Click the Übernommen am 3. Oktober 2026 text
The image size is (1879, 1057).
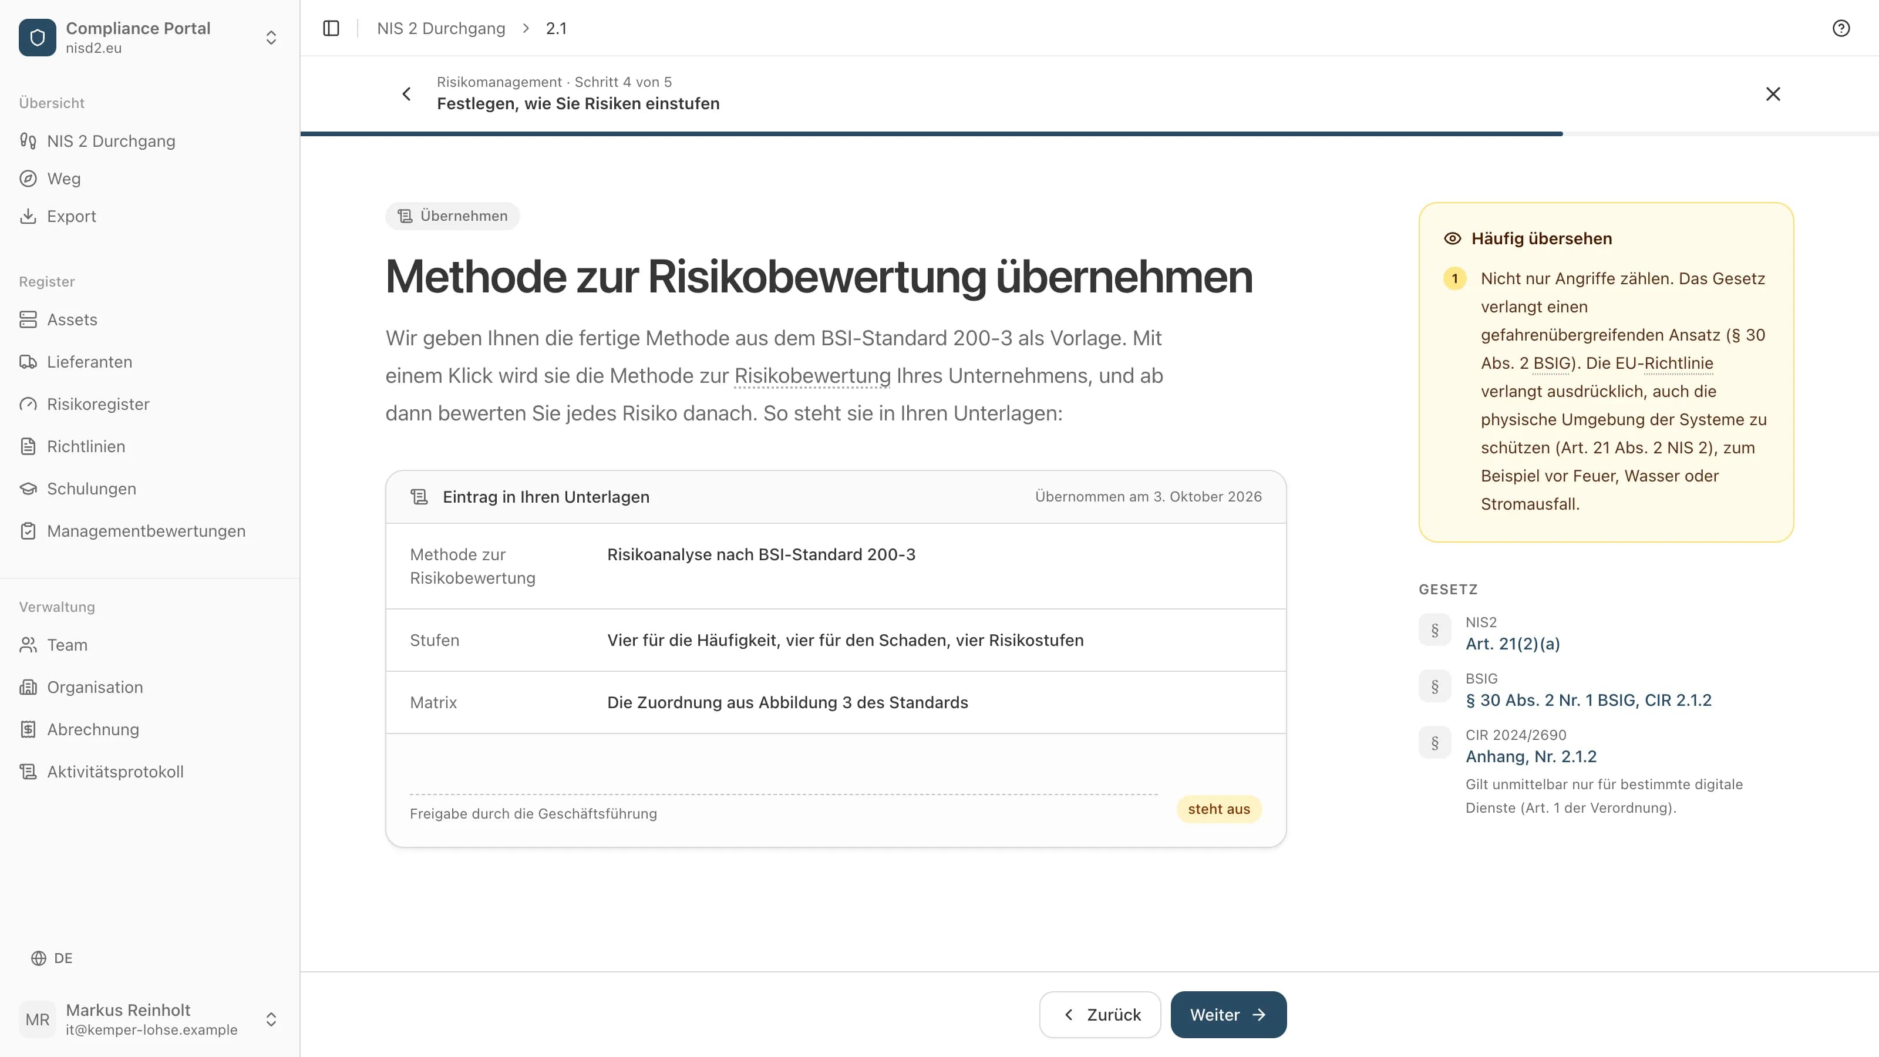click(1148, 497)
